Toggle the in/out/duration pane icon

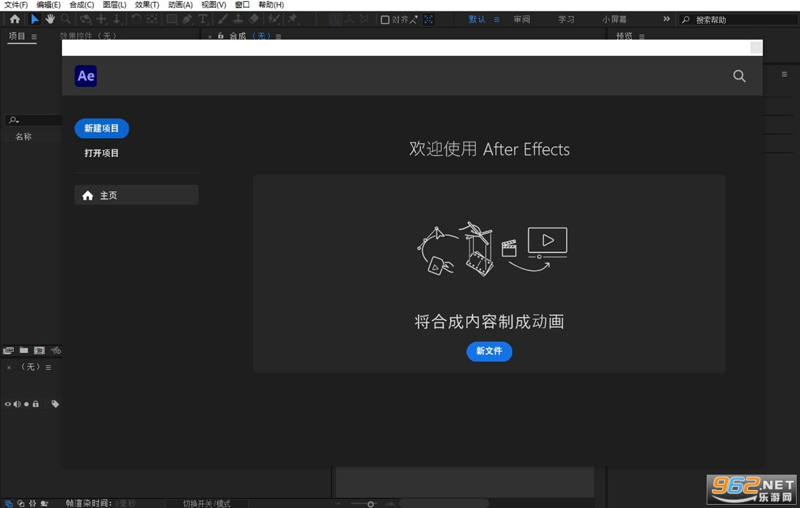[33, 503]
